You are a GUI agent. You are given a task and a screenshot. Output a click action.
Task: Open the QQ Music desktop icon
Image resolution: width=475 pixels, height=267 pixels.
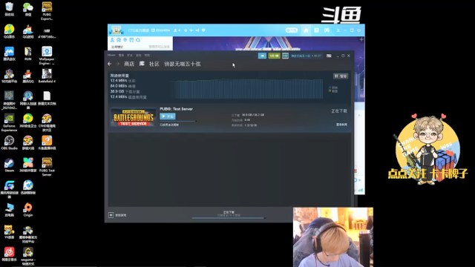pos(10,31)
